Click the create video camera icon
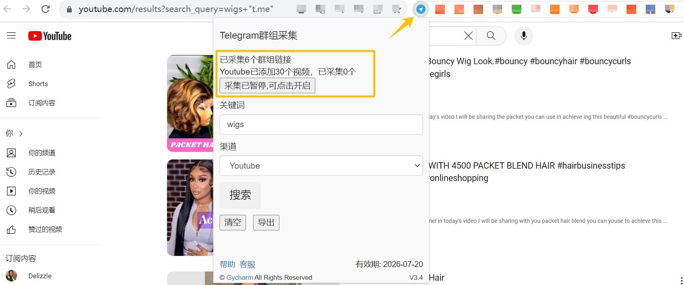Viewport: 684px width, 285px height. (x=676, y=36)
